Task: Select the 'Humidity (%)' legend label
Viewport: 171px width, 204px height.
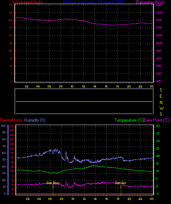Action: click(x=35, y=120)
